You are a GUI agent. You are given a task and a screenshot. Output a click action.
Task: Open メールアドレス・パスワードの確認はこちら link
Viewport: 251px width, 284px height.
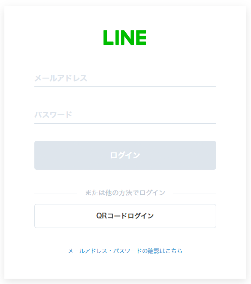(125, 251)
